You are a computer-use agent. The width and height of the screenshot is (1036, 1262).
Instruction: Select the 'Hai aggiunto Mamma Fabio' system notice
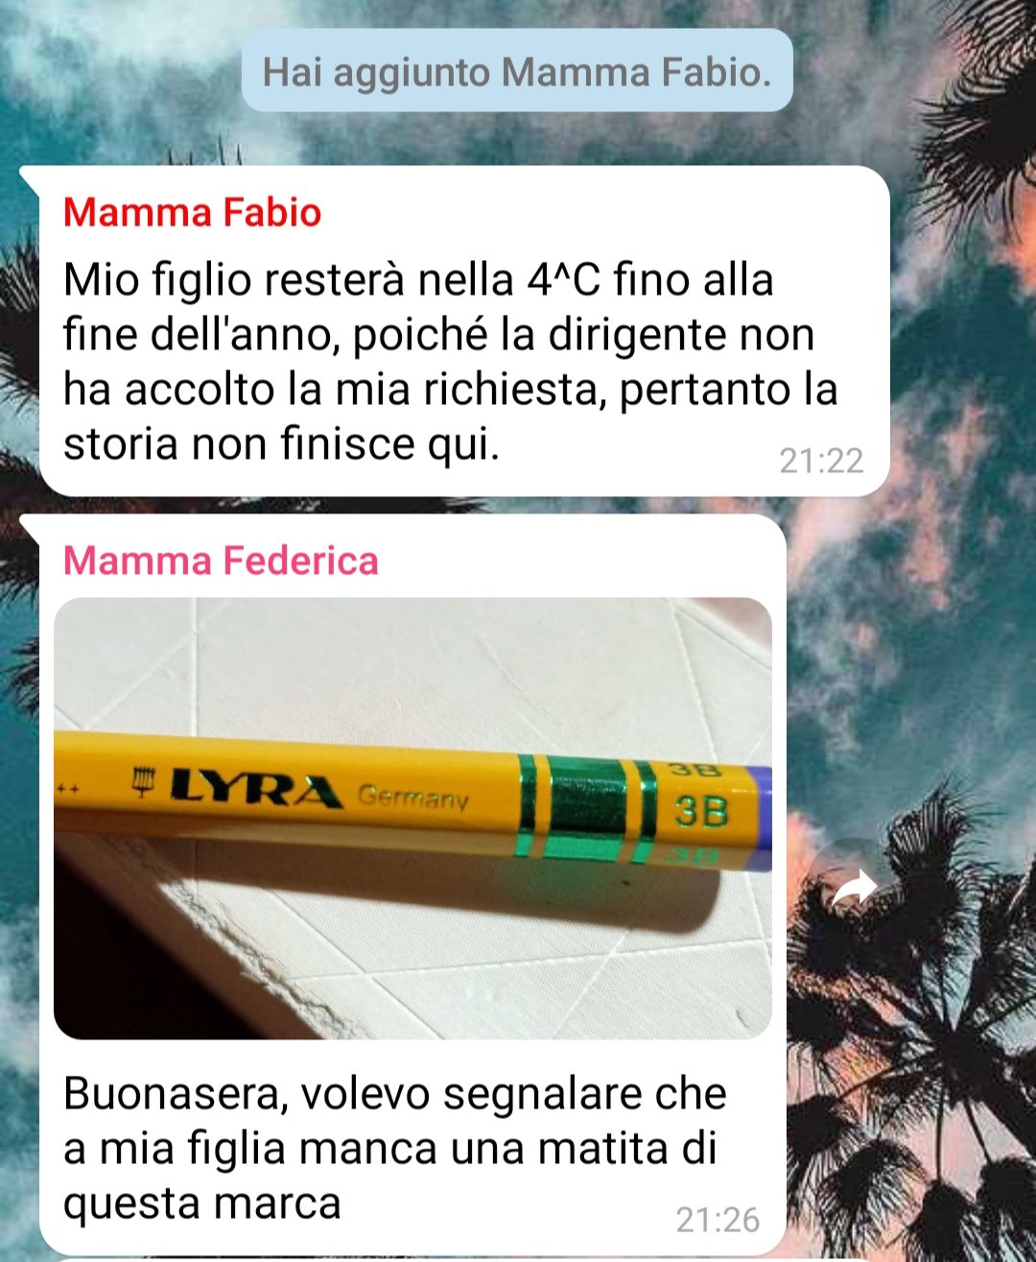coord(517,71)
